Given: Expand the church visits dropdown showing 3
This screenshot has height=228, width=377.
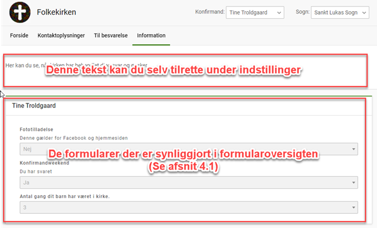Looking at the screenshot, I should point(189,207).
